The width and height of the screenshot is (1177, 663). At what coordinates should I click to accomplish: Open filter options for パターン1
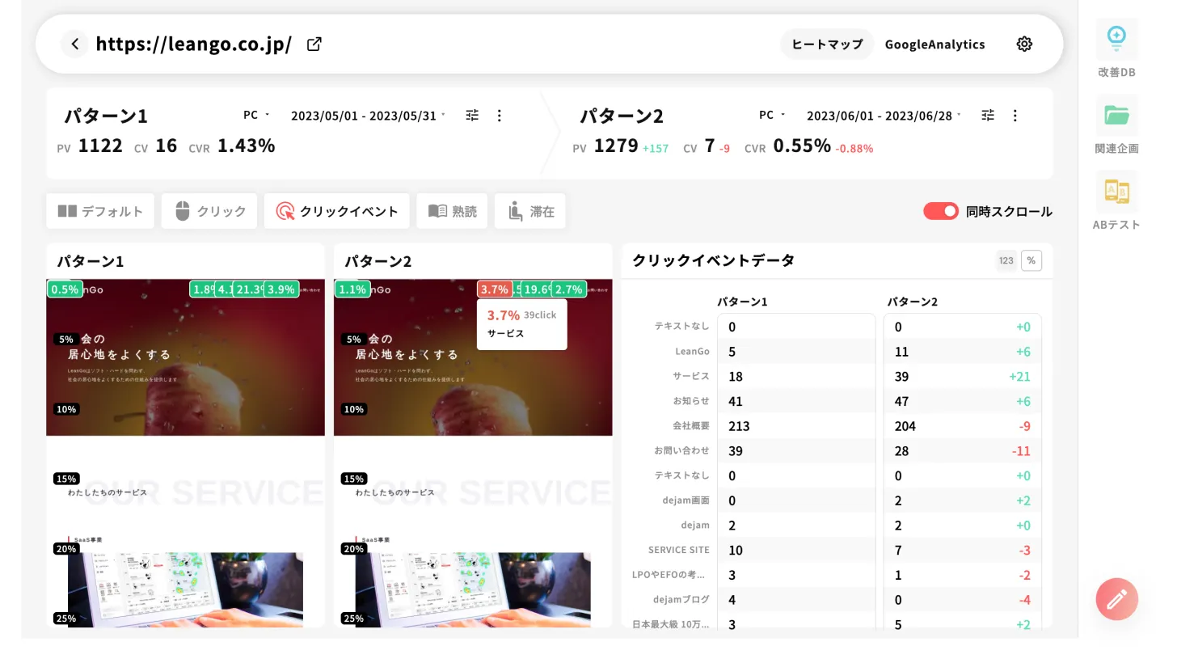[472, 115]
